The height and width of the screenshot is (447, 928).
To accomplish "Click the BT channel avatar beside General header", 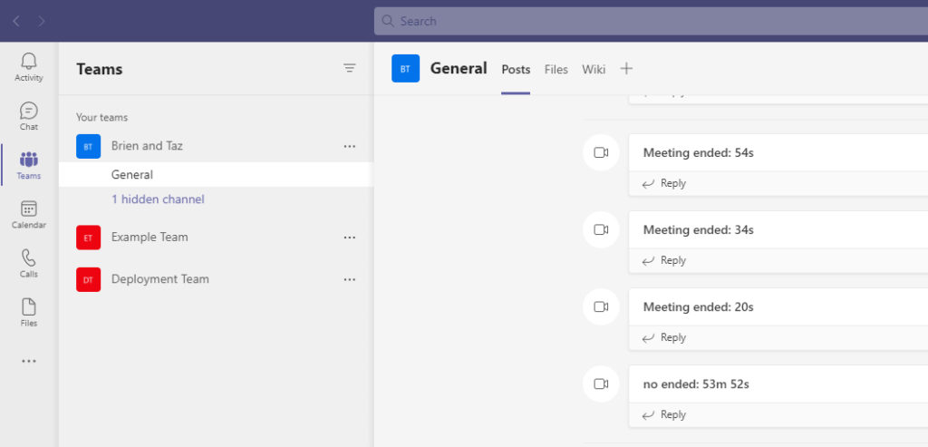I will coord(405,69).
